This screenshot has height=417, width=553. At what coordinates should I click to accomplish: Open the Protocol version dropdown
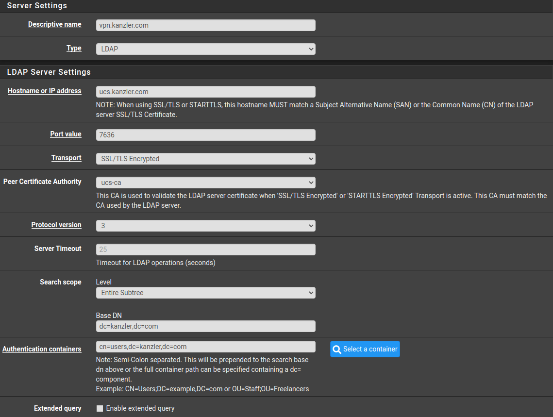pyautogui.click(x=205, y=225)
